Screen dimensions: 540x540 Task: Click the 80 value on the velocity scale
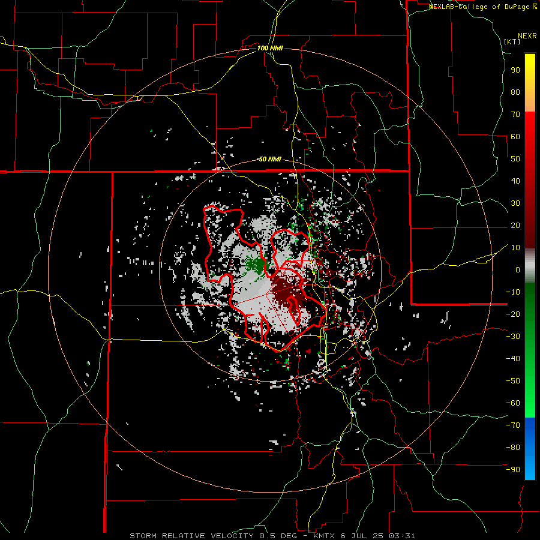(x=515, y=92)
